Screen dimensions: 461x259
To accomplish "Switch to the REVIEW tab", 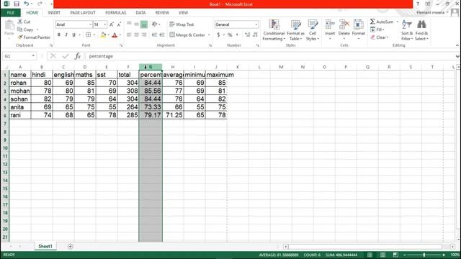I will pyautogui.click(x=162, y=13).
